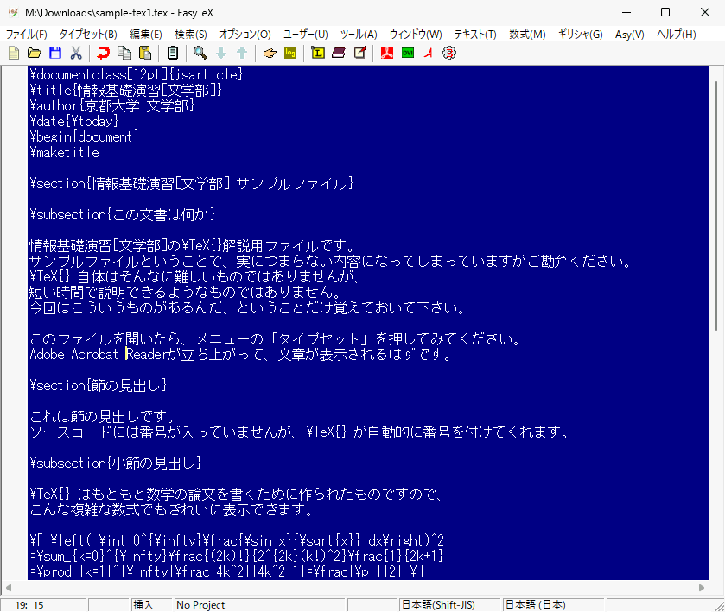Minimize the EasyTeX window

[x=626, y=12]
